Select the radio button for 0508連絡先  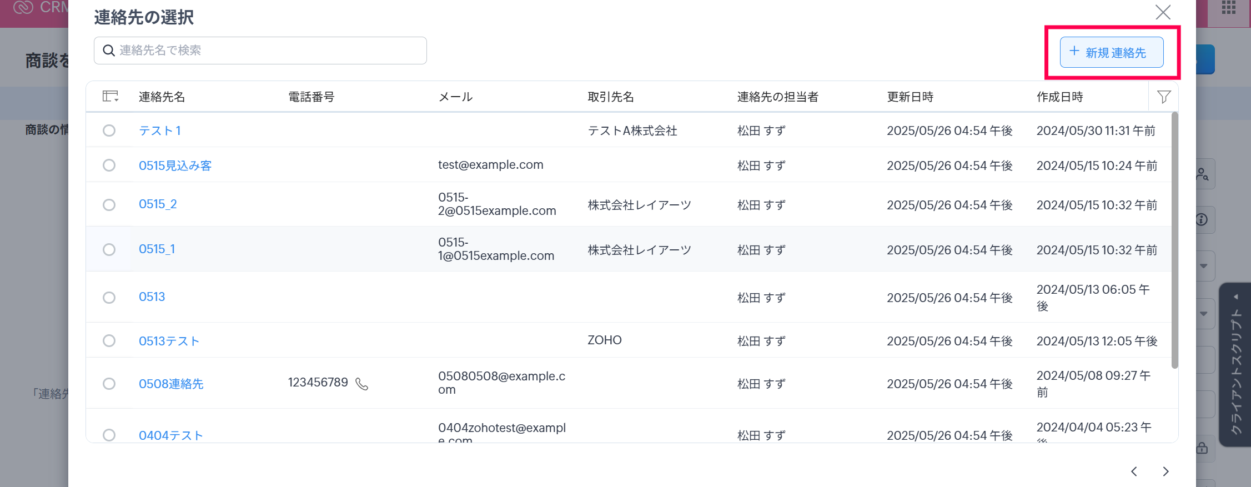tap(109, 384)
